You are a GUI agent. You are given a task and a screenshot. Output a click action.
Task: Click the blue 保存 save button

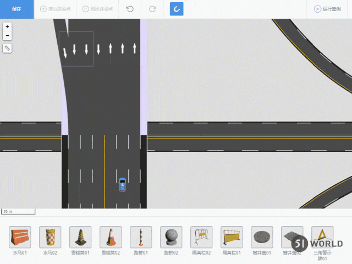[16, 9]
